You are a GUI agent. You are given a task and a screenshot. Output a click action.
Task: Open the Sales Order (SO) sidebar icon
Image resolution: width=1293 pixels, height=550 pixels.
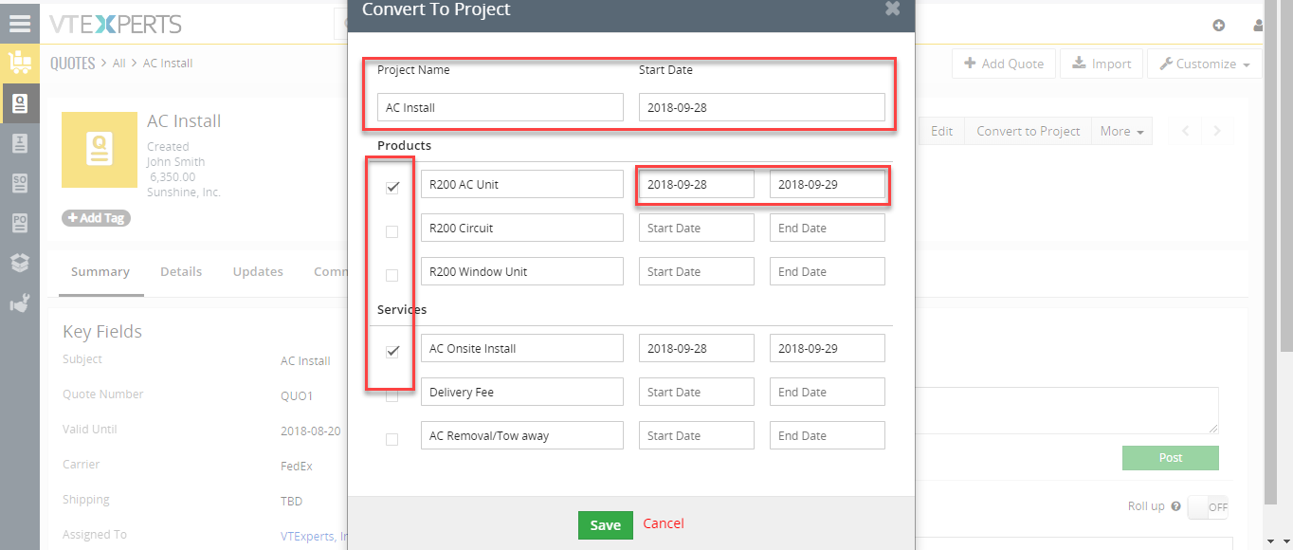pos(20,183)
